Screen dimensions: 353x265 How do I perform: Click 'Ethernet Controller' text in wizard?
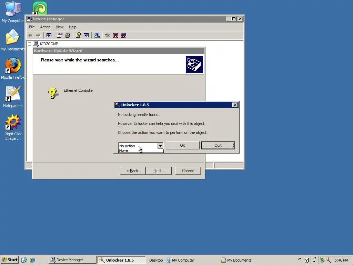click(79, 90)
